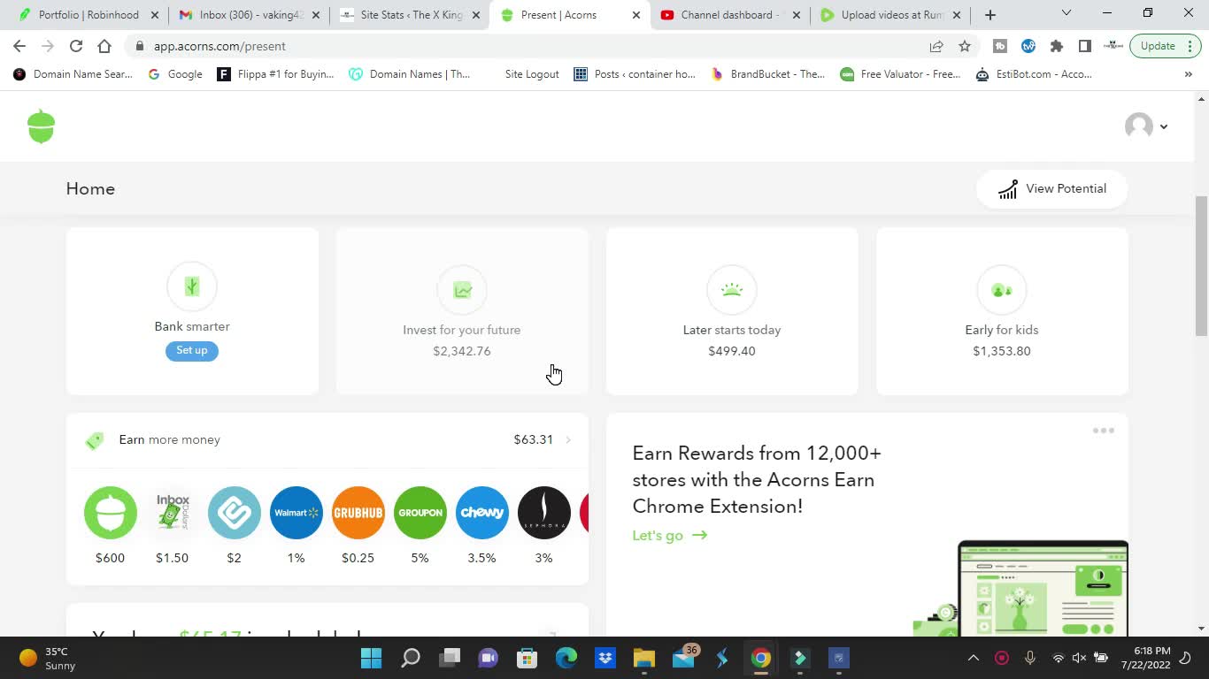Open Invest for your future card

click(462, 311)
